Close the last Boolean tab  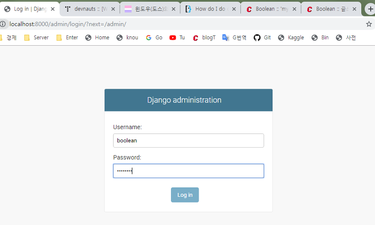[x=355, y=9]
